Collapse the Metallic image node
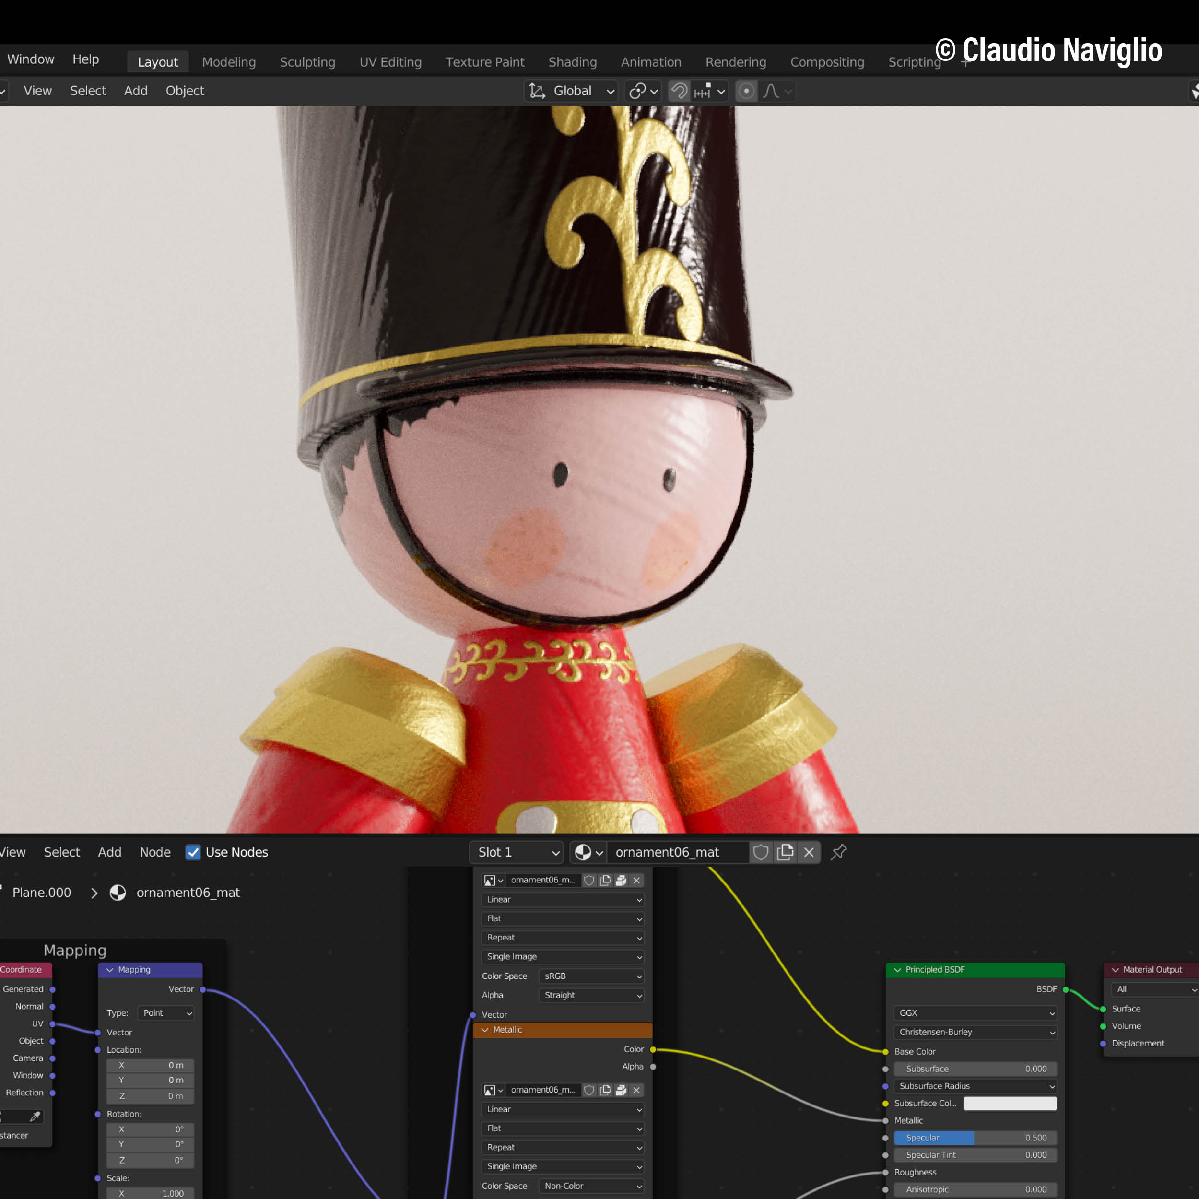Screen dimensions: 1199x1199 pos(485,1030)
